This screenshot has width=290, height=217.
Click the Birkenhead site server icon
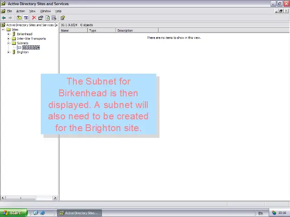(x=14, y=34)
